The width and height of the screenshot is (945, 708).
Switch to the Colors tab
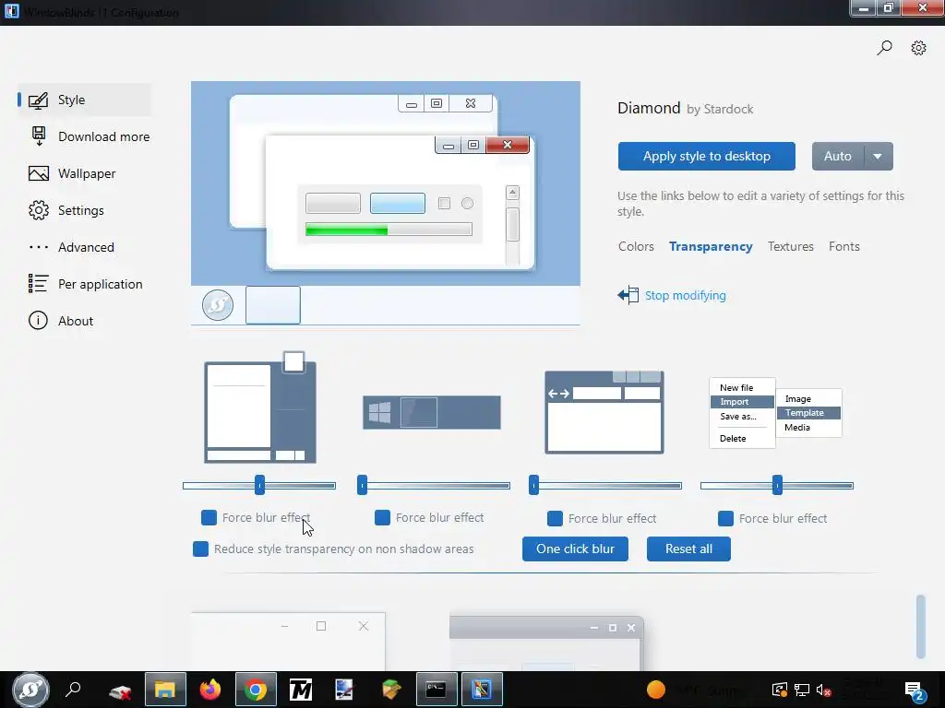[636, 246]
